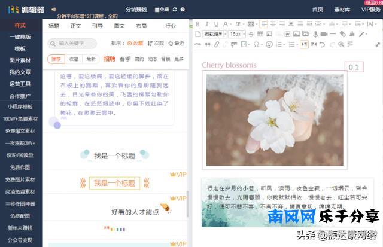
Task: Click the format brush wand icon
Action: click(x=363, y=34)
